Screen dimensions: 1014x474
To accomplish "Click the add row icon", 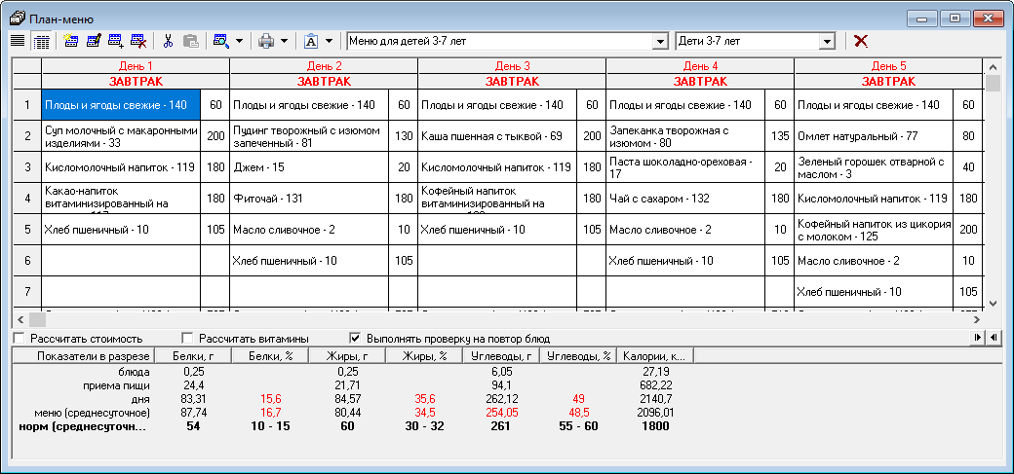I will pos(117,41).
